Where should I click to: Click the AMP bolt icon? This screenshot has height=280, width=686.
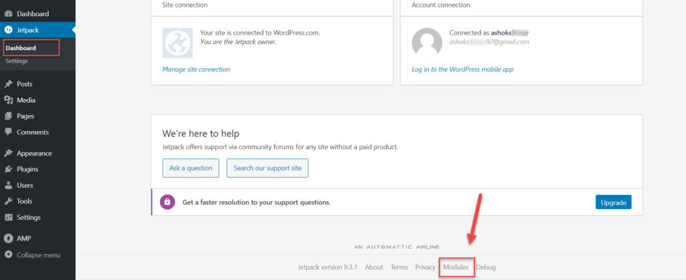coord(8,239)
